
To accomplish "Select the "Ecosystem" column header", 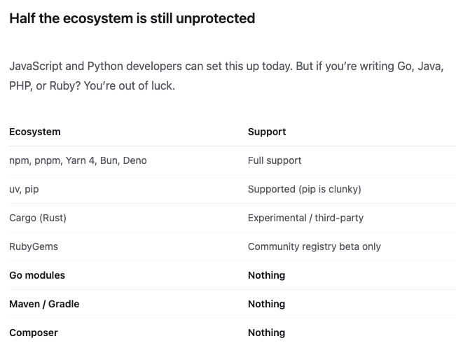I will (x=35, y=132).
